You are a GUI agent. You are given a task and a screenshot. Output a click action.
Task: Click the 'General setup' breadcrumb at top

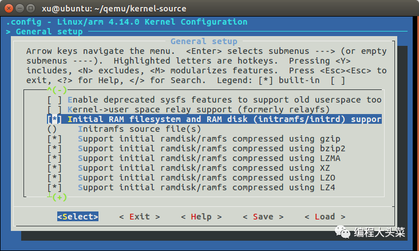(49, 32)
